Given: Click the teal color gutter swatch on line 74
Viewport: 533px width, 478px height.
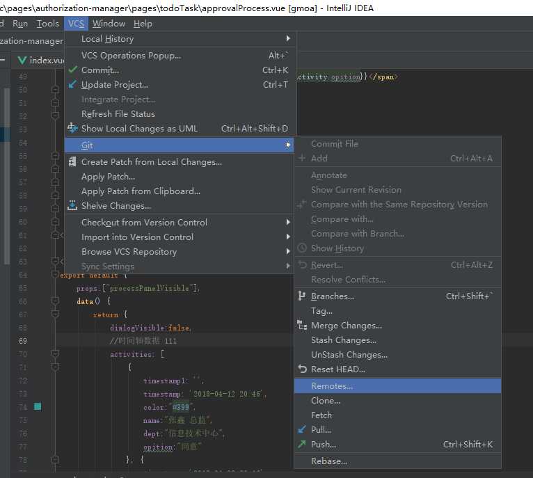Looking at the screenshot, I should point(38,406).
